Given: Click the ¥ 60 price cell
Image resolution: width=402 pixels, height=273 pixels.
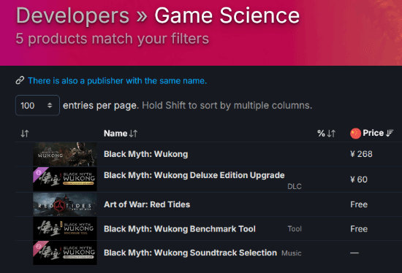Looking at the screenshot, I should point(359,180).
